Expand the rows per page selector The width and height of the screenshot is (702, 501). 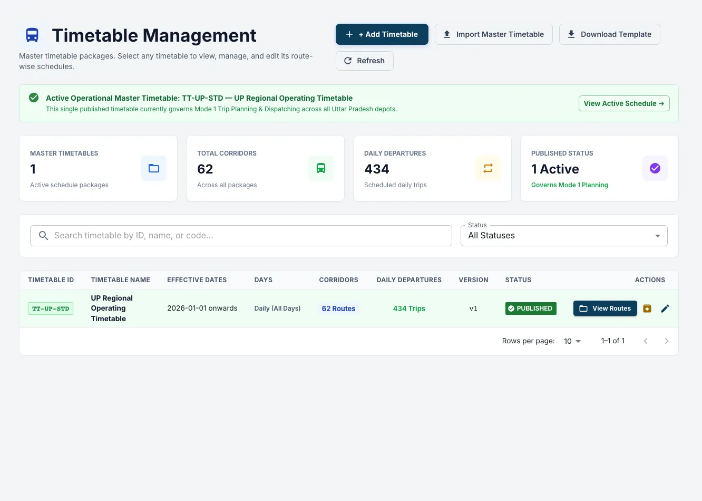tap(572, 341)
